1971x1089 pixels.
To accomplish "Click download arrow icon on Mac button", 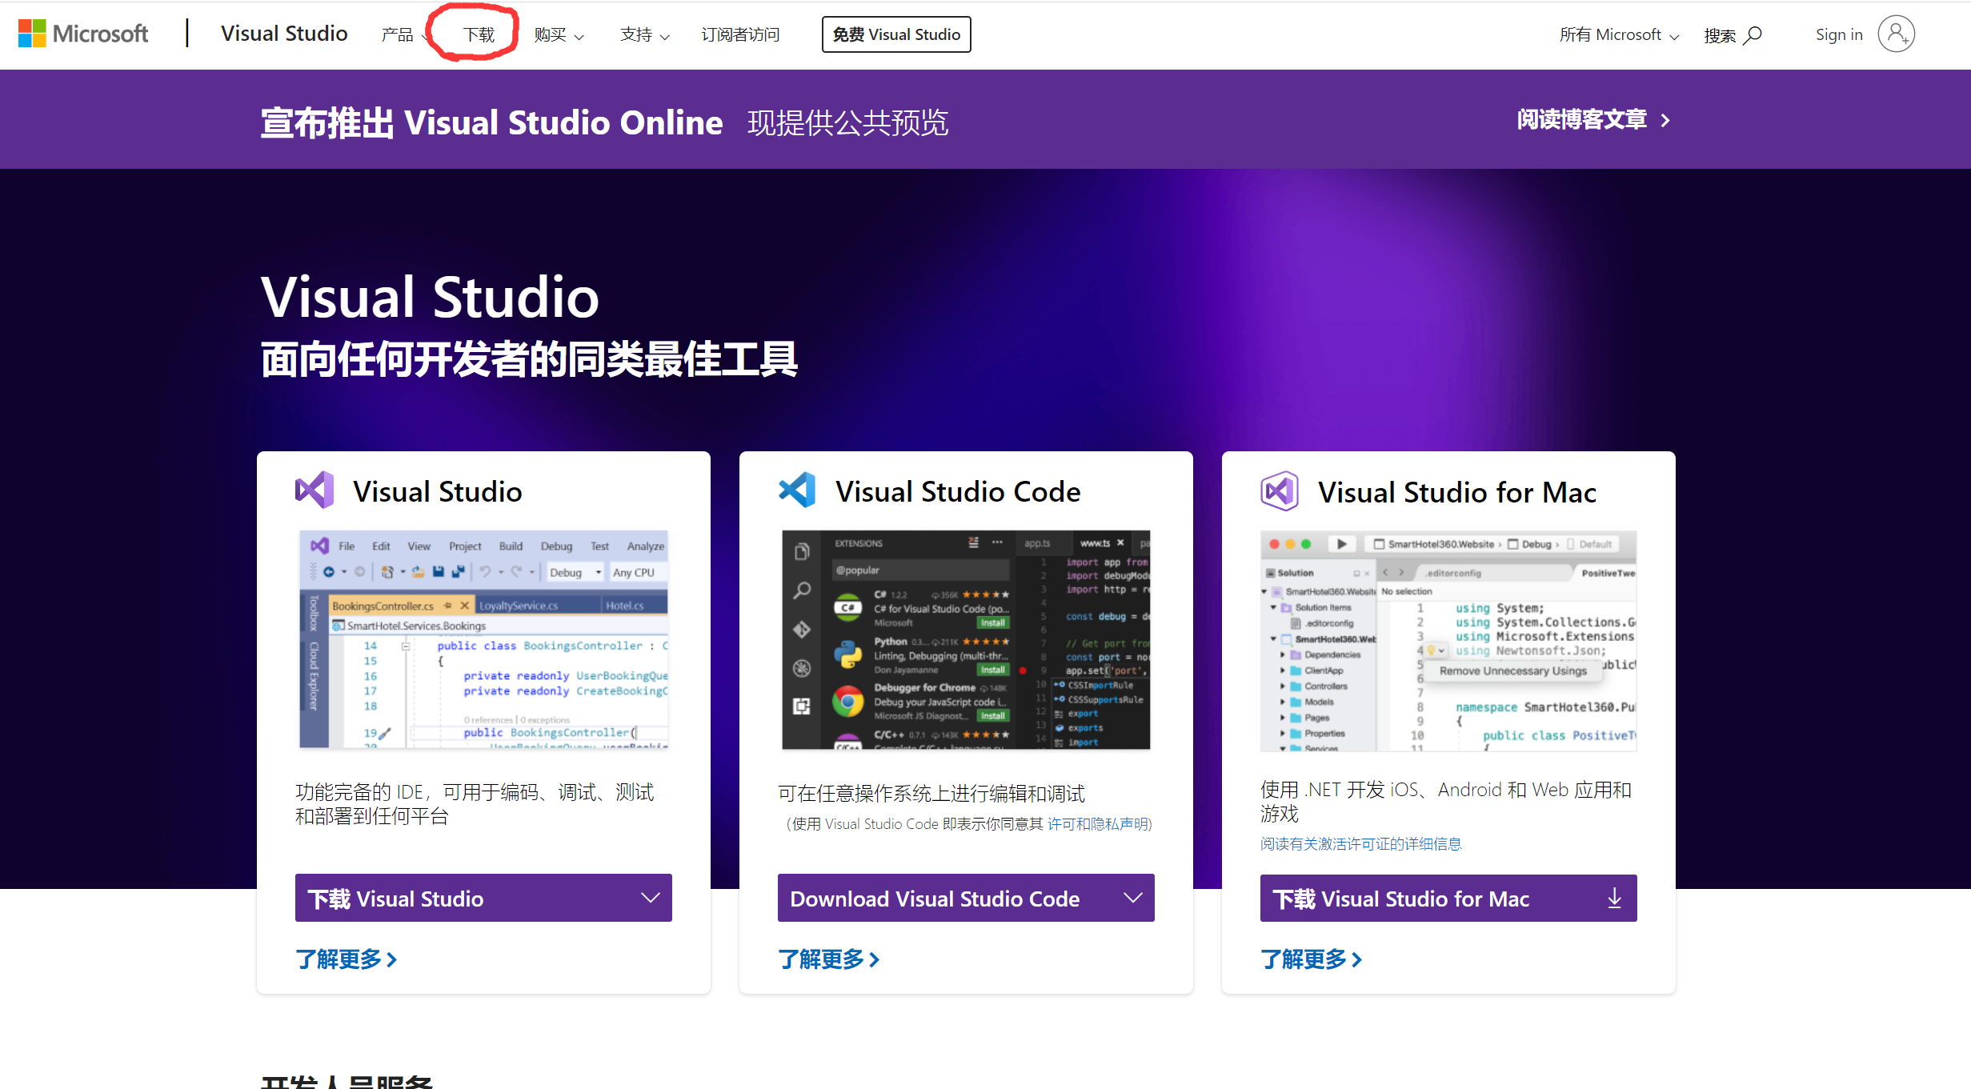I will (x=1614, y=898).
